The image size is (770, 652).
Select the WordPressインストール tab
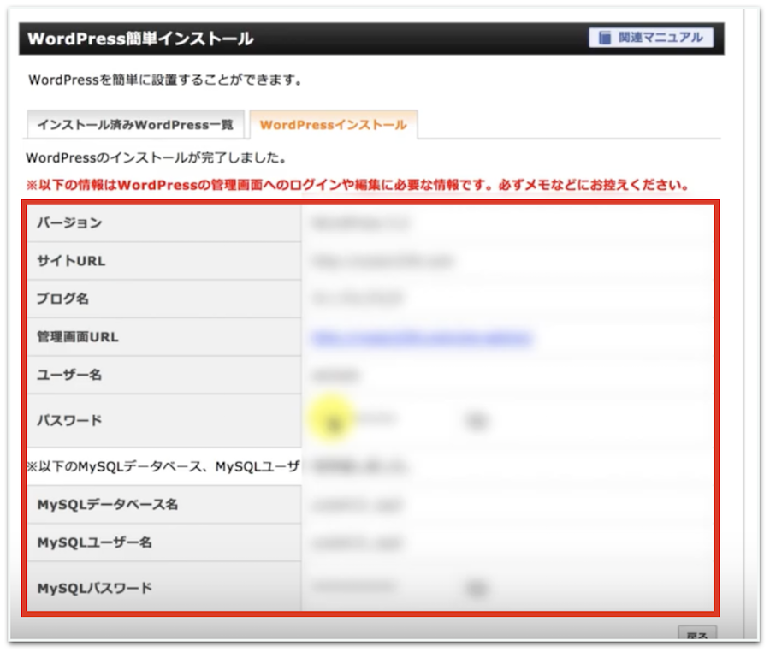point(333,125)
